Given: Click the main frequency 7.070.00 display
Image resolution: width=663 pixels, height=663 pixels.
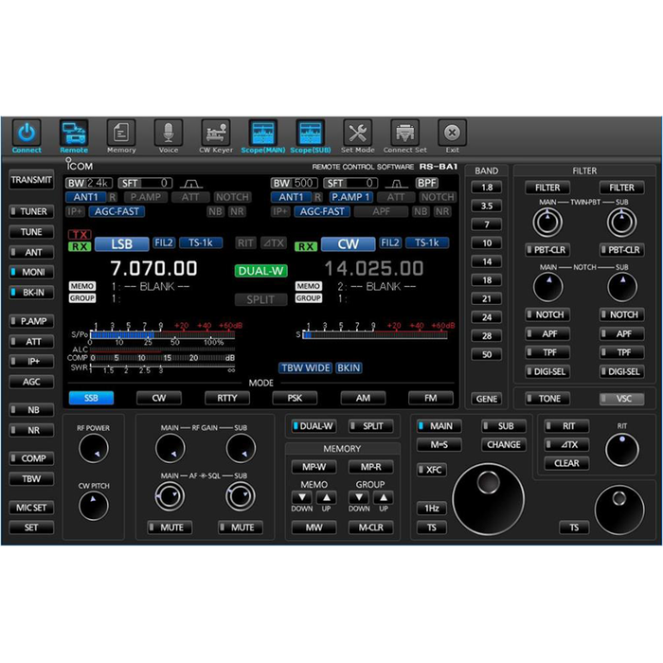Looking at the screenshot, I should pyautogui.click(x=153, y=268).
